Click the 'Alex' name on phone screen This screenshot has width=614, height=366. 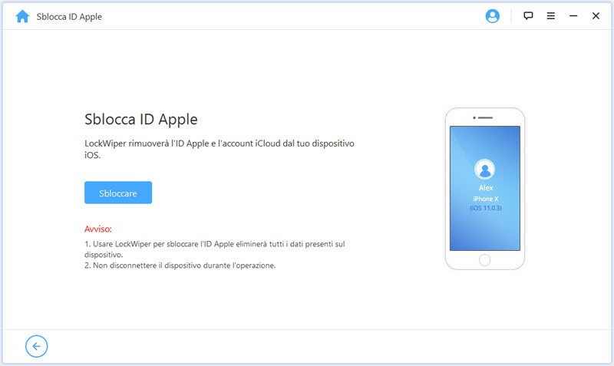(486, 188)
